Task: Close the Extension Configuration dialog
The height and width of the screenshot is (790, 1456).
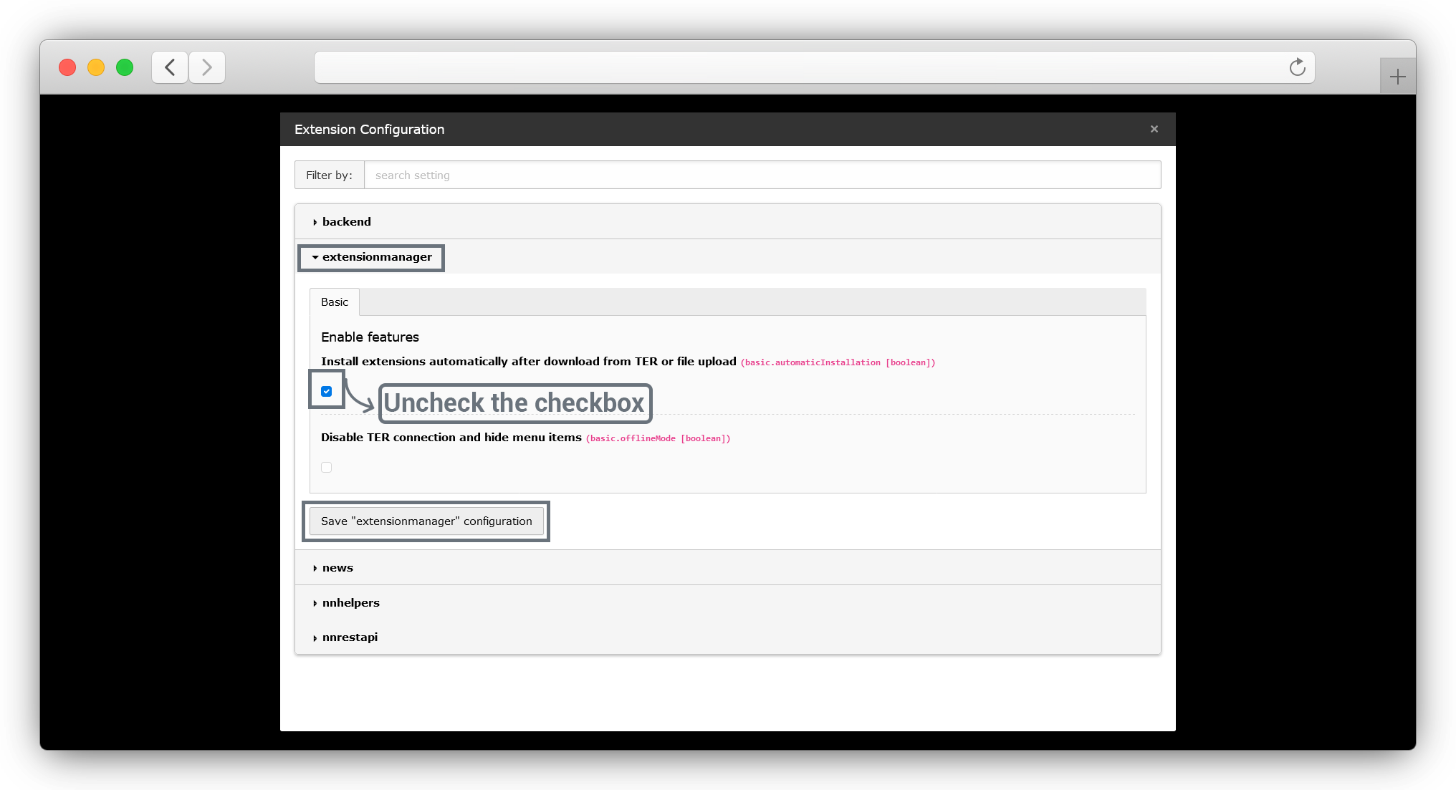Action: [1154, 129]
